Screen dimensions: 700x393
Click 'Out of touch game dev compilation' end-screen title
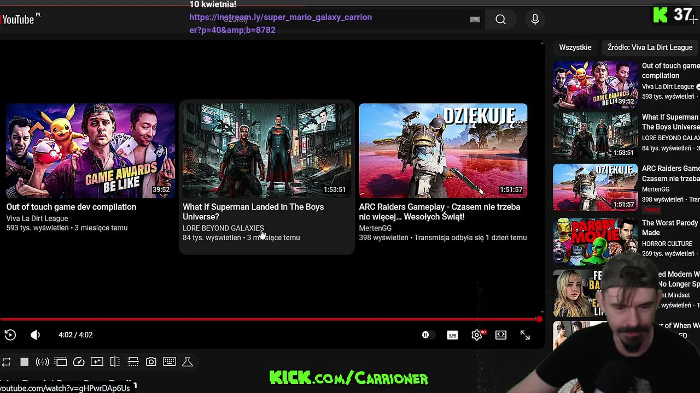pyautogui.click(x=71, y=207)
